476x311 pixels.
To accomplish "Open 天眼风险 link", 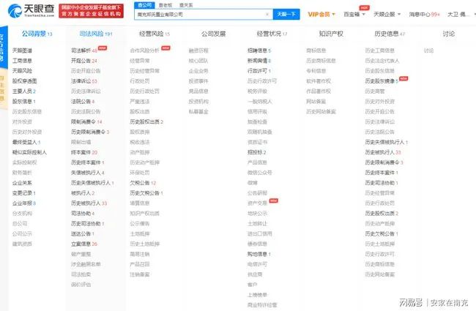I will point(22,71).
